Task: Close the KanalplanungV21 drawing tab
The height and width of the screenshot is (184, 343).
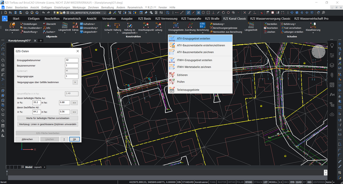Action: point(35,41)
